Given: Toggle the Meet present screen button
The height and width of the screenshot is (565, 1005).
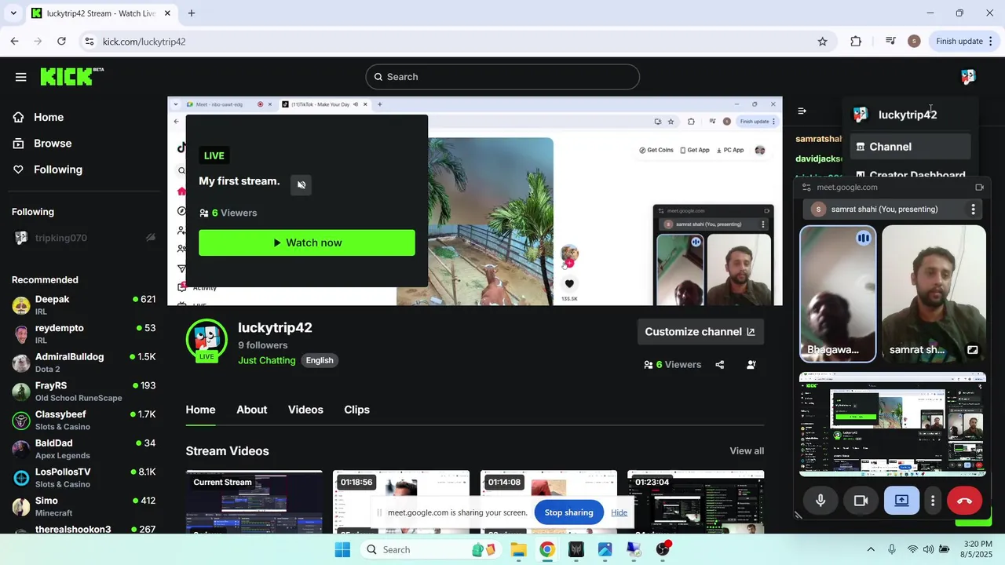Looking at the screenshot, I should (902, 501).
